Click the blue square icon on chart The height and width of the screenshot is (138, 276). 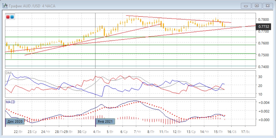click(x=12, y=17)
